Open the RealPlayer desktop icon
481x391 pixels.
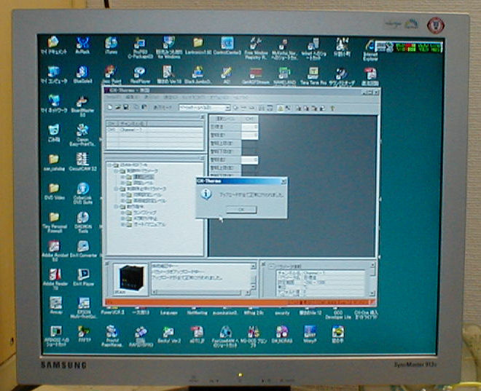coord(140,75)
